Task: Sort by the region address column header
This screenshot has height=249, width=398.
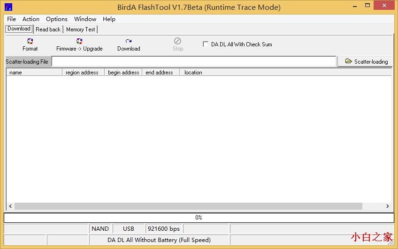Action: [x=83, y=73]
